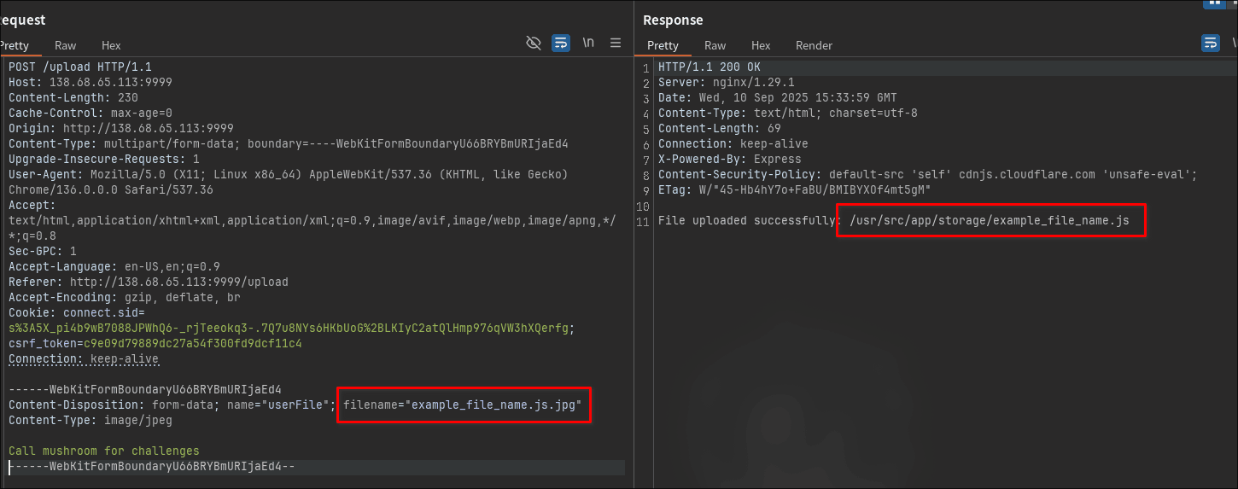Click the POST /upload HTTP/1.1 request line
Image resolution: width=1238 pixels, height=489 pixels.
(x=80, y=67)
